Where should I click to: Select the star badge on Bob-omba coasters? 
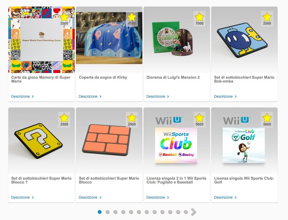(x=267, y=19)
